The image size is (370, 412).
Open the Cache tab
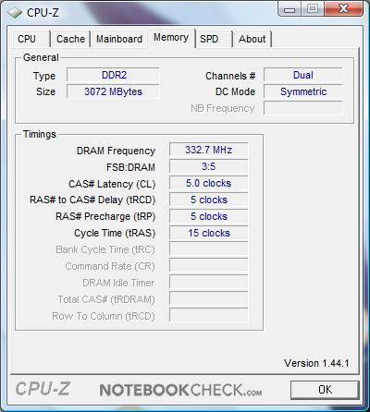click(70, 39)
